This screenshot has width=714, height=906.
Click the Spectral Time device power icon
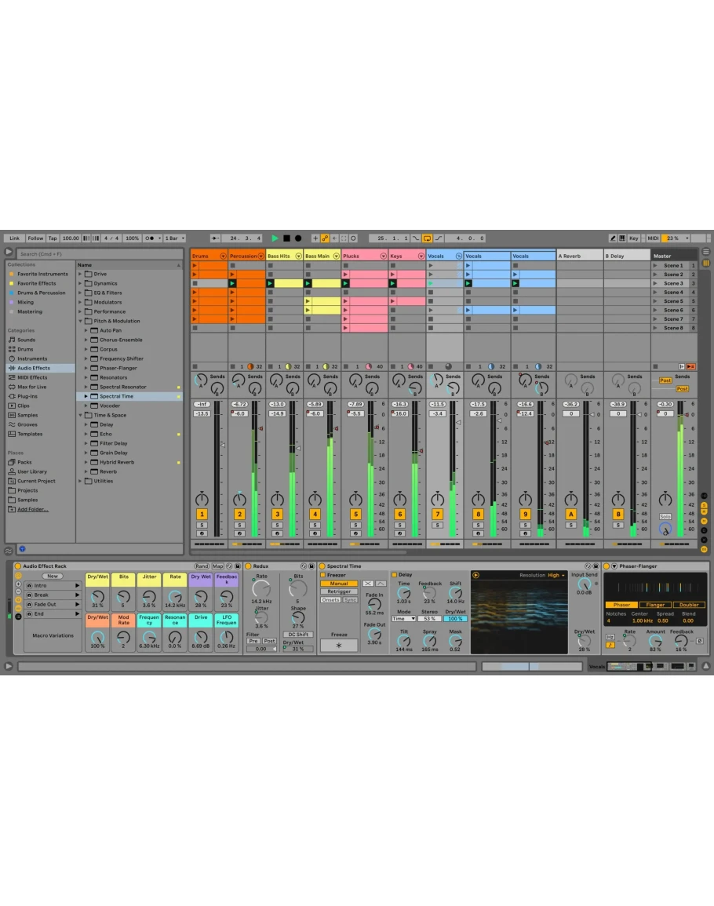[x=322, y=566]
